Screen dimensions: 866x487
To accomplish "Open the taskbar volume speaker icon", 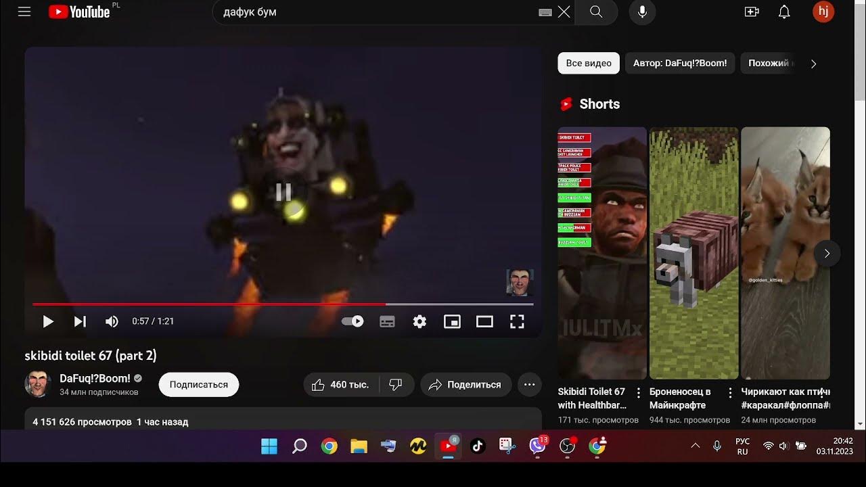I will pos(784,446).
